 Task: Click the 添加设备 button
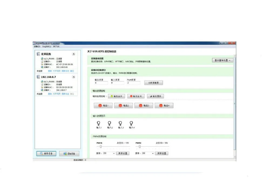tap(69, 153)
